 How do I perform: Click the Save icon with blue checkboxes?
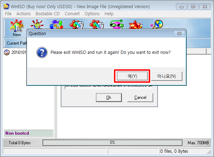click(x=57, y=24)
